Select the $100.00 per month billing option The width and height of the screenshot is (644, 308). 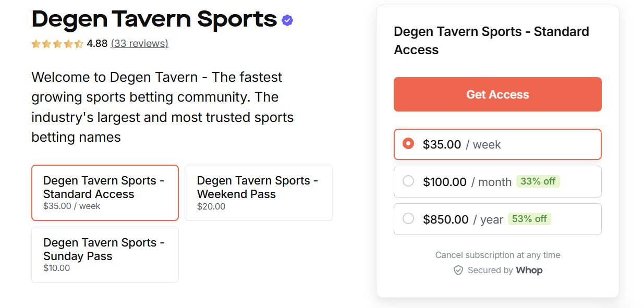[409, 181]
